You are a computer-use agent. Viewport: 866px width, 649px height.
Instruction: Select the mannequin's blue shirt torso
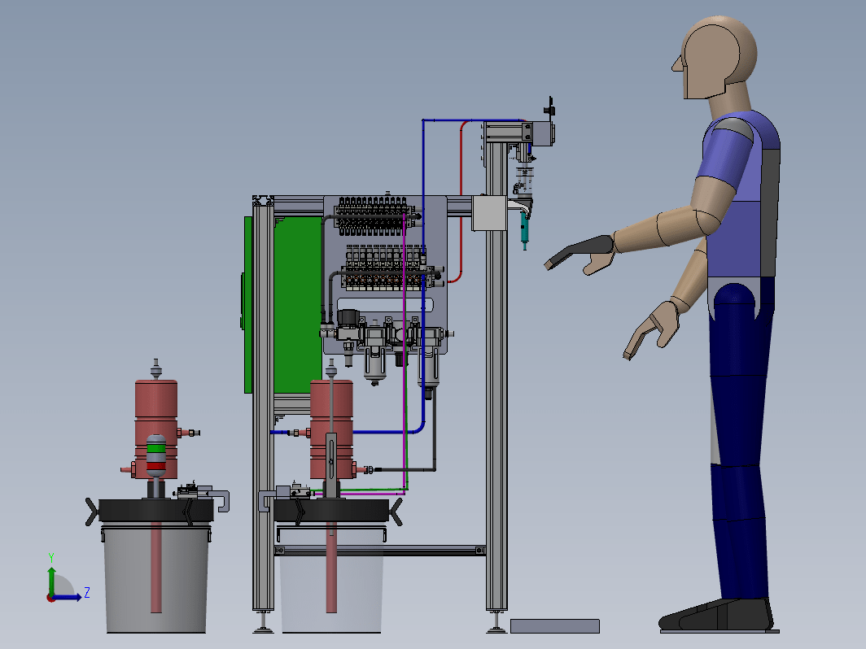741,195
